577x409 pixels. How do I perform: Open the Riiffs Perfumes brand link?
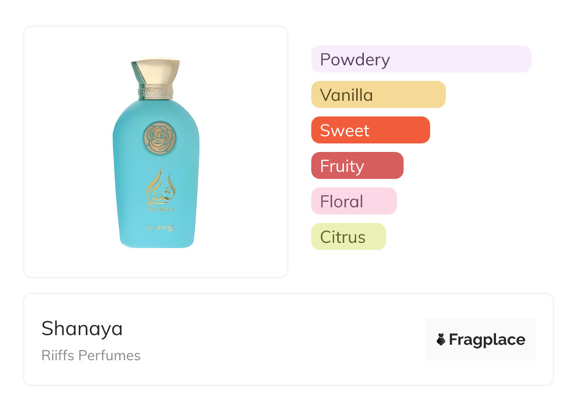tap(91, 356)
